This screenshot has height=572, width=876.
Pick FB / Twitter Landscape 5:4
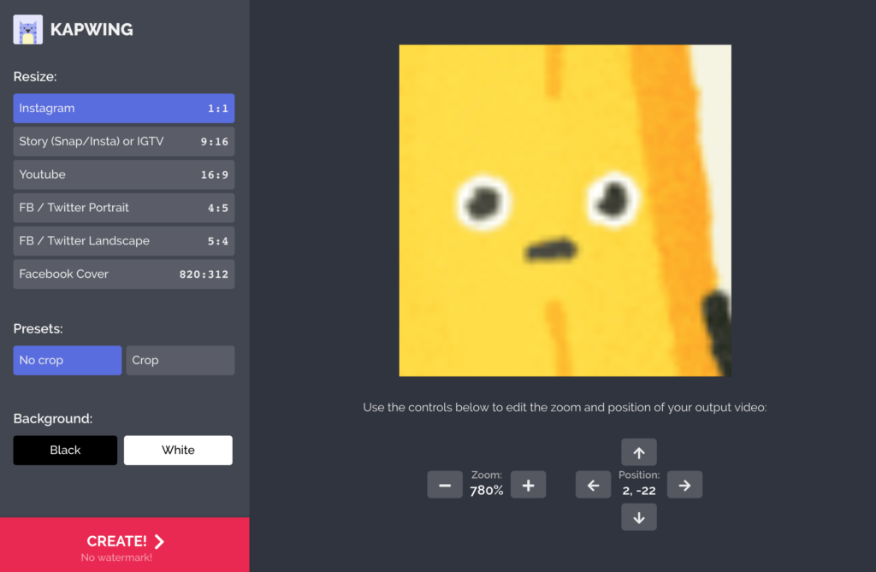124,241
